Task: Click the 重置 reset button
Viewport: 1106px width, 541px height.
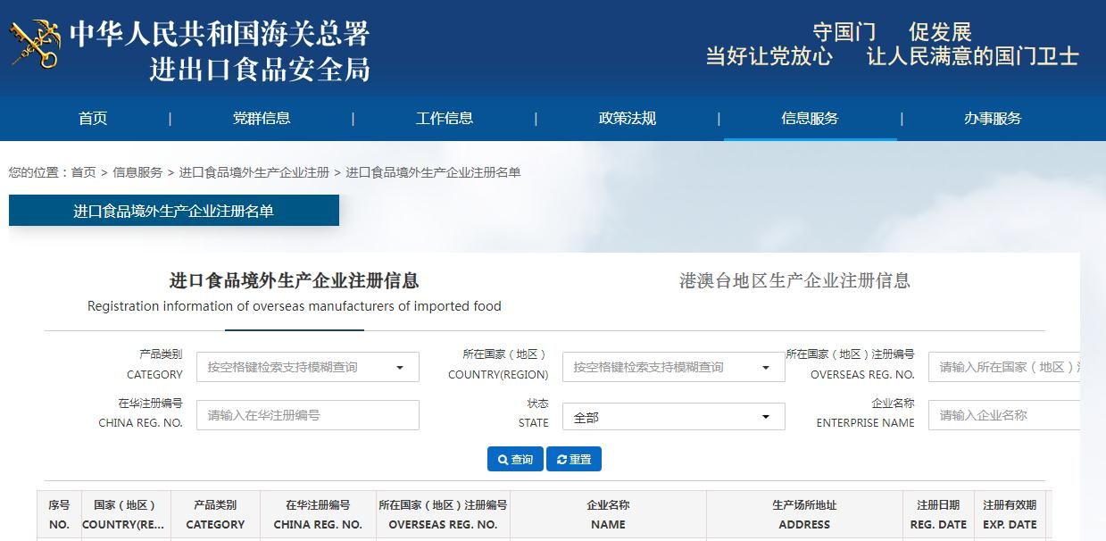Action: tap(573, 459)
